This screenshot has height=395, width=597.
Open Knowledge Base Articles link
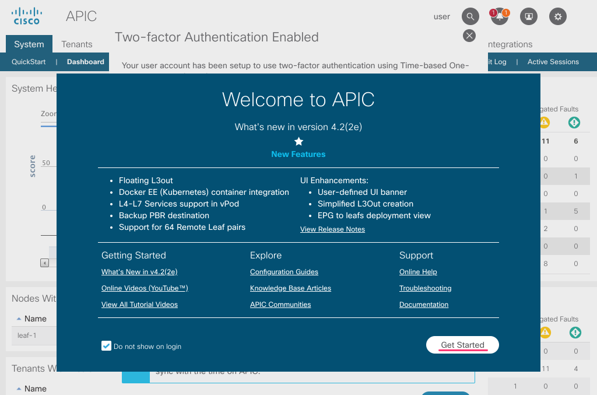290,288
